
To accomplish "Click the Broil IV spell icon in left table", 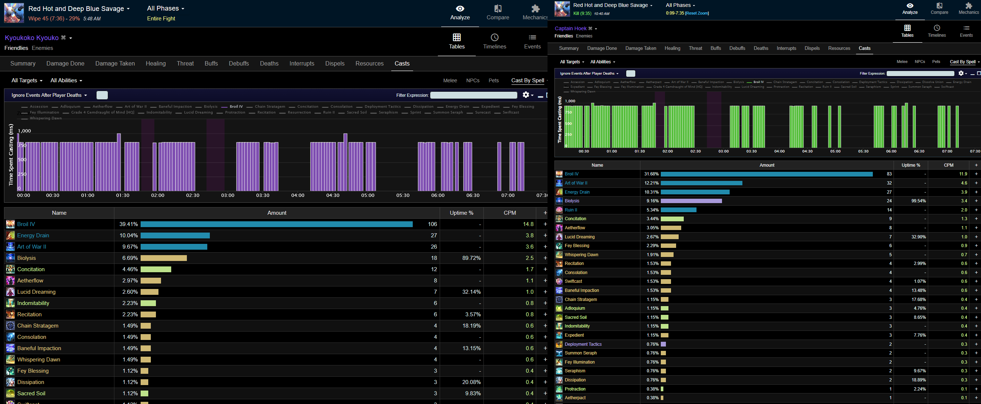I will (x=10, y=224).
